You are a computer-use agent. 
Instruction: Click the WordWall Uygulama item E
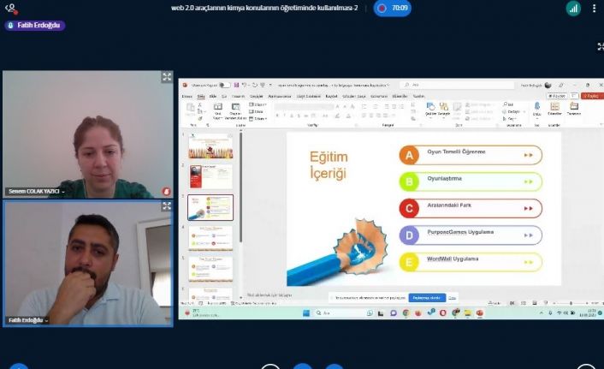tap(470, 261)
